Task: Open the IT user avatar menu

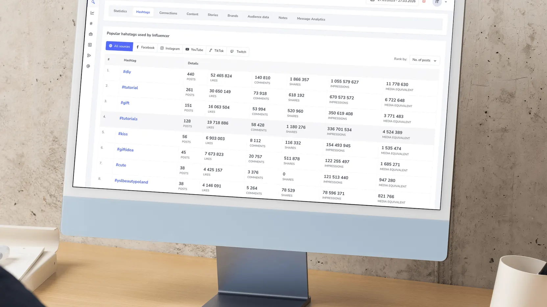Action: 437,2
